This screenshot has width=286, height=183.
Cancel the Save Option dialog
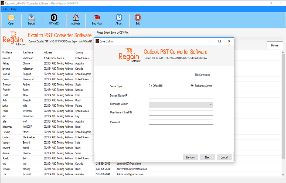224,157
